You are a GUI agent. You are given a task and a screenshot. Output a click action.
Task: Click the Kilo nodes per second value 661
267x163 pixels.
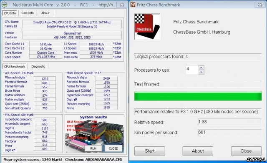click(x=230, y=133)
